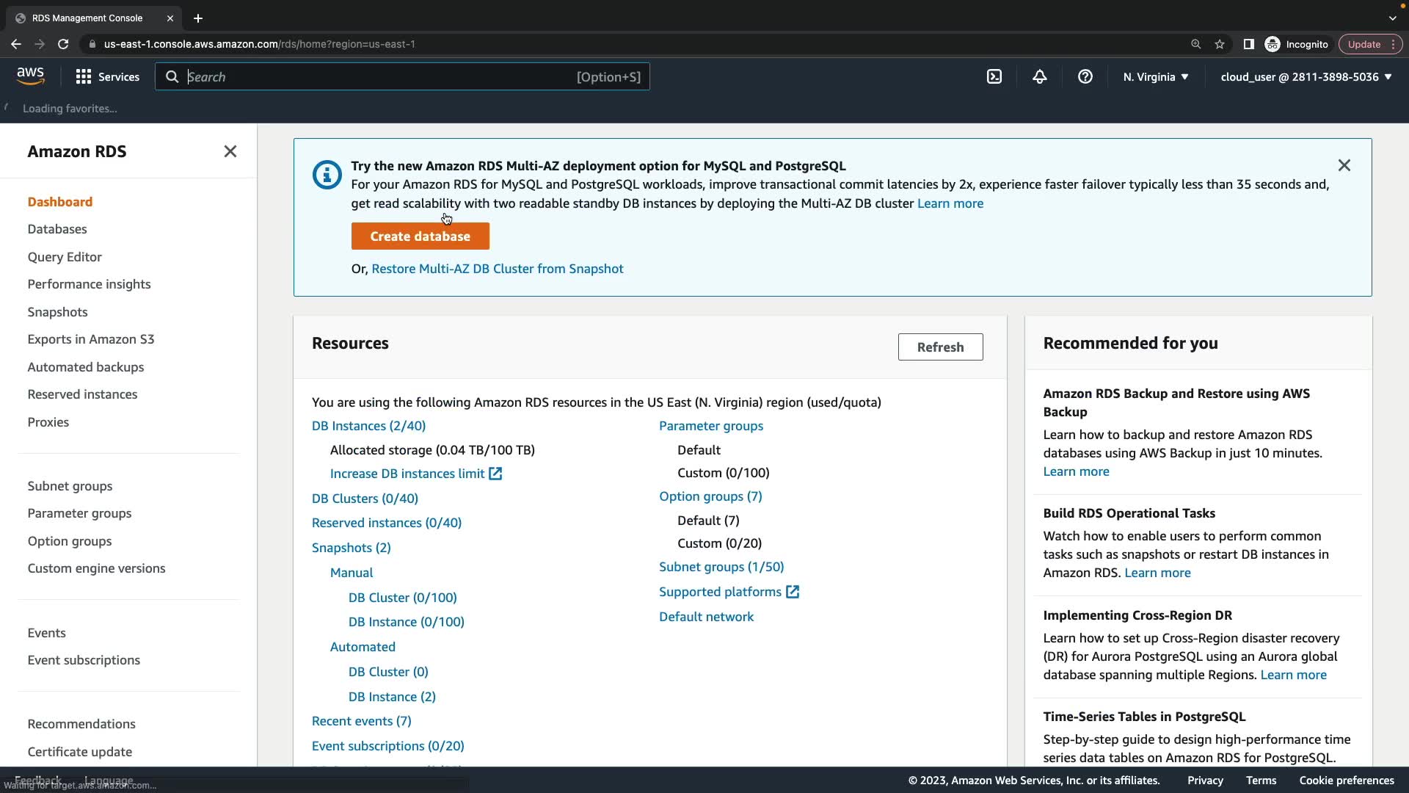Close the Amazon RDS sidebar panel
Screen dimensions: 1409x793
(x=230, y=151)
